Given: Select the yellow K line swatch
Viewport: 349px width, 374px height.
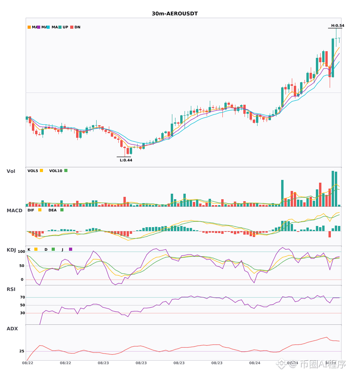Looking at the screenshot, I should click(36, 249).
